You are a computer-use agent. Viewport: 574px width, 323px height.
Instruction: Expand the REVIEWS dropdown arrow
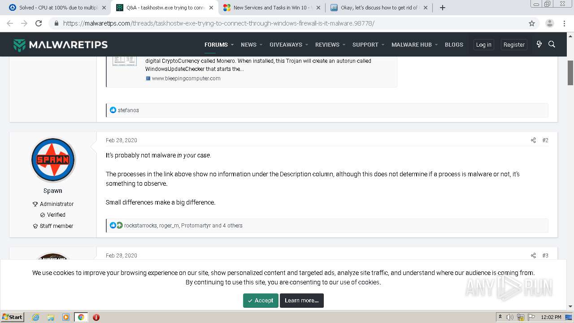344,45
